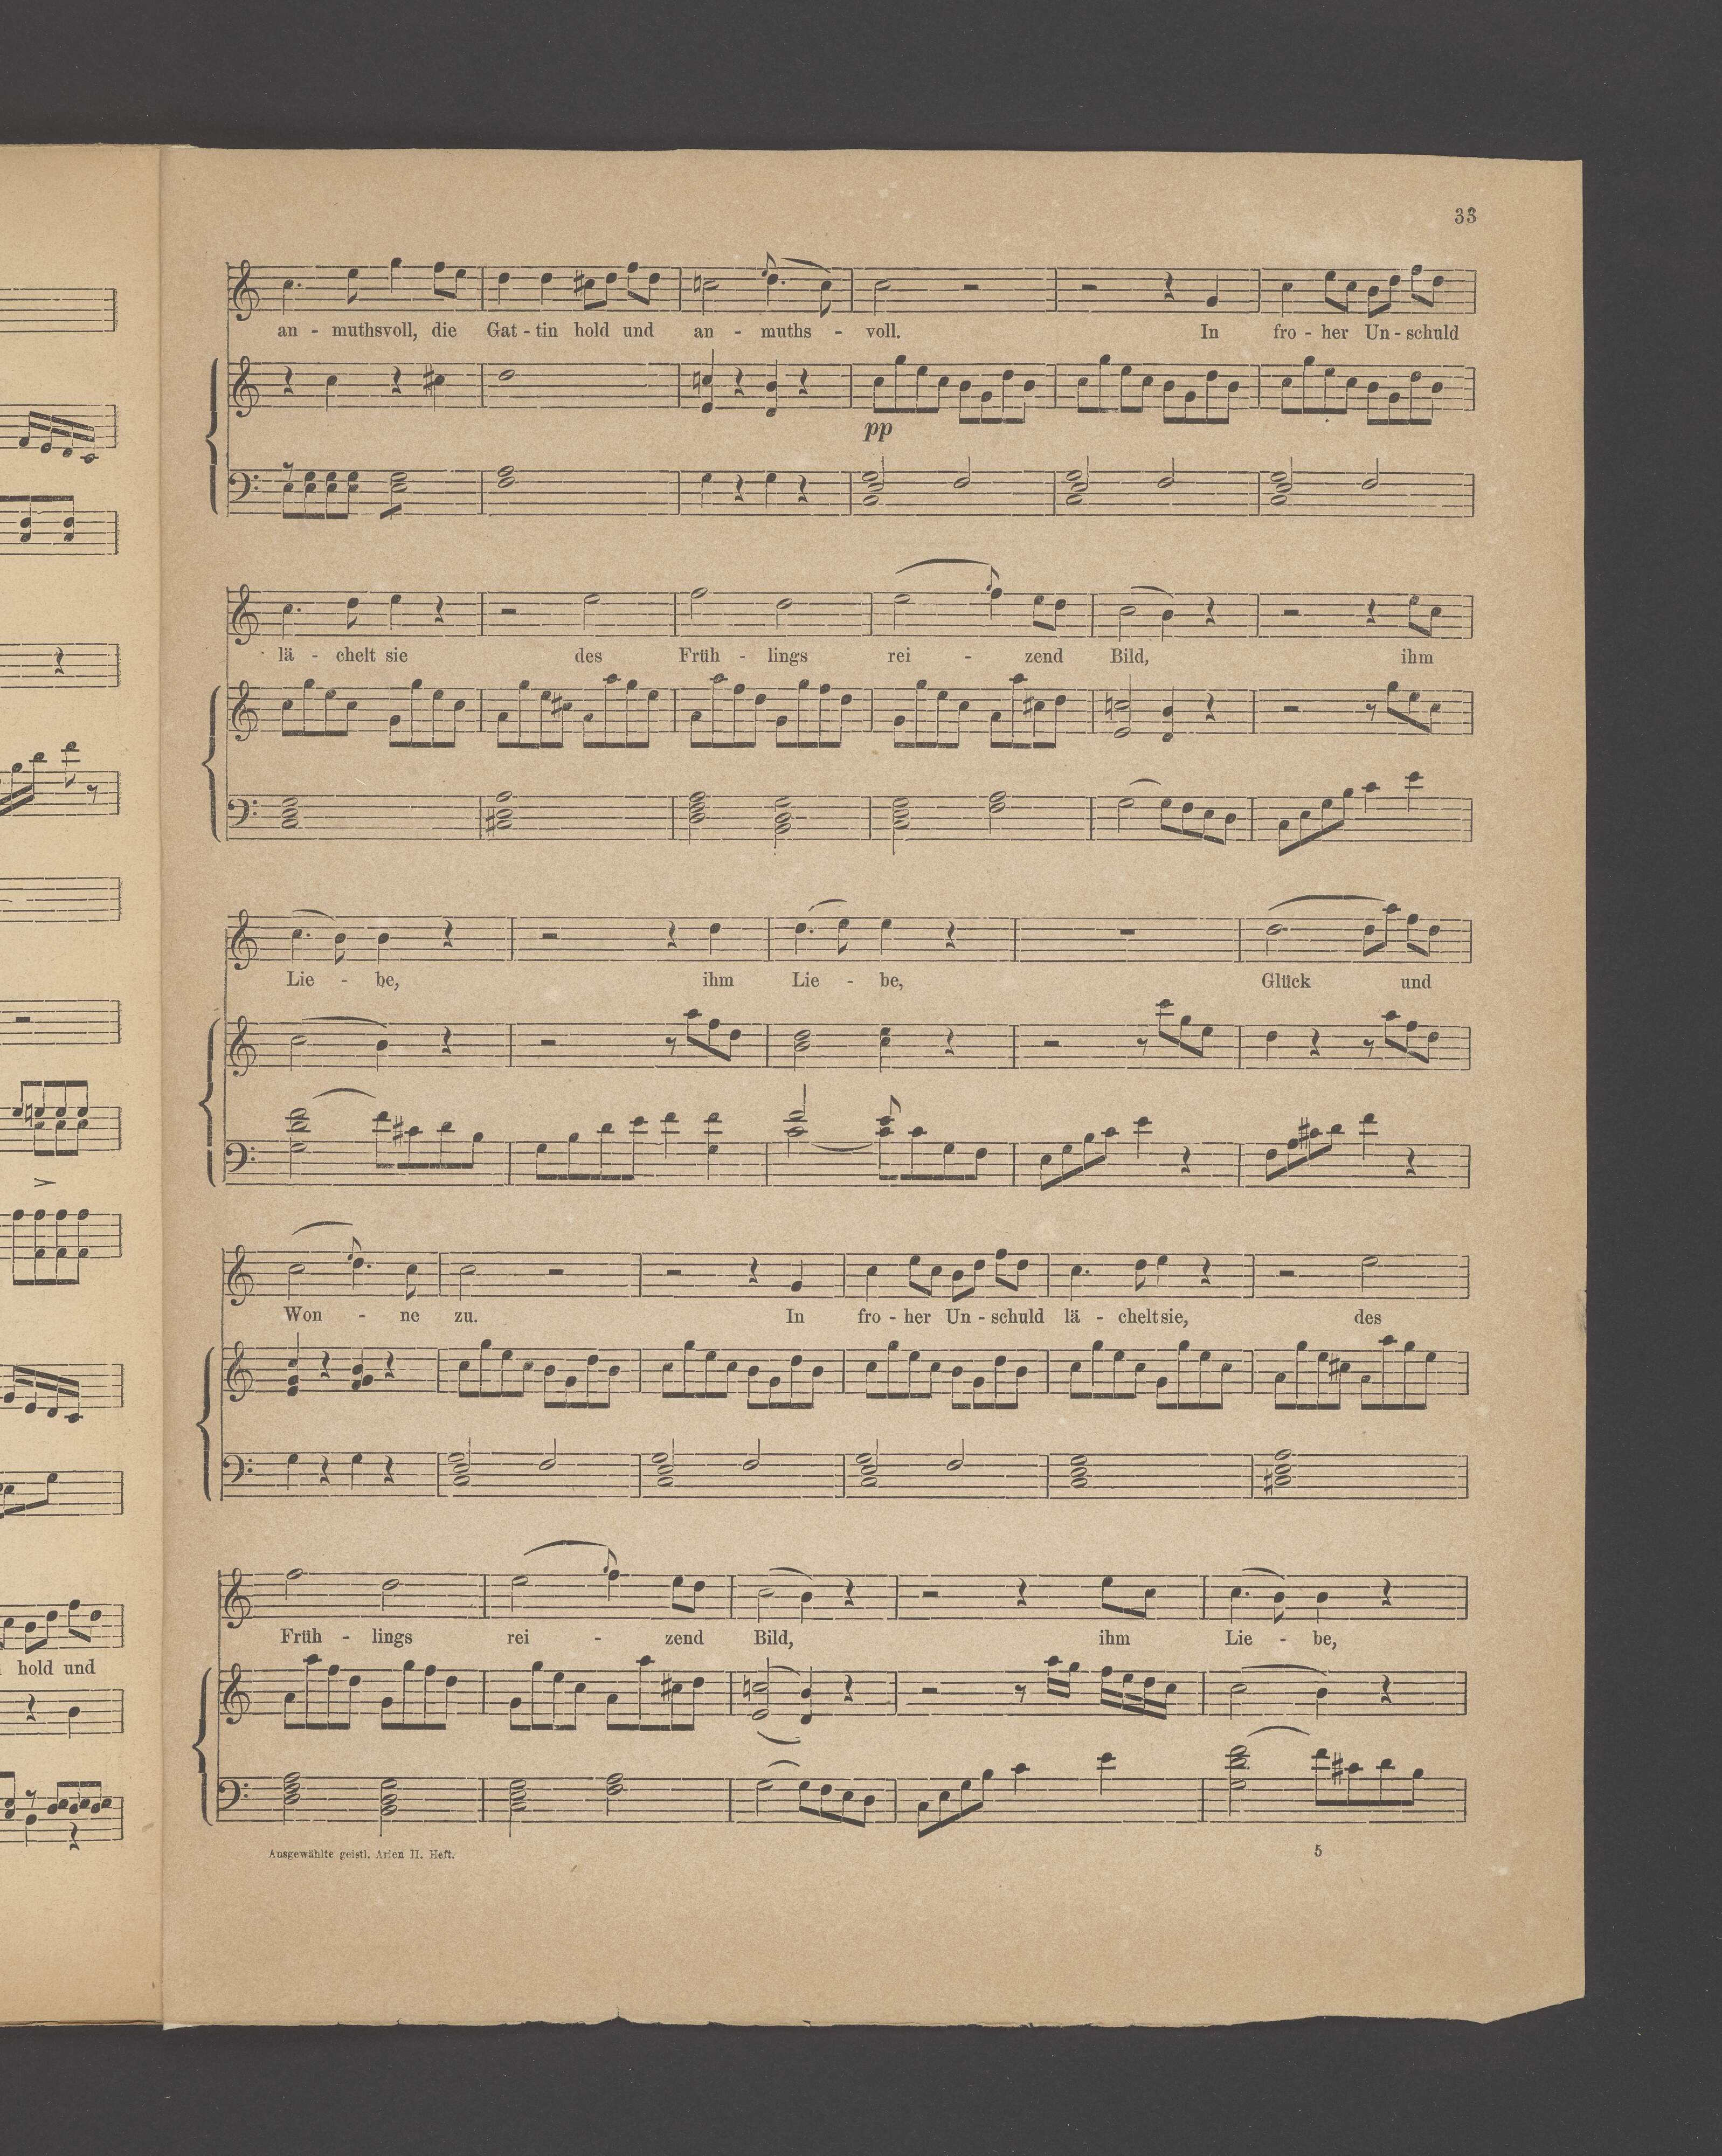
Task: Select the lyric word Glück
Action: (x=1286, y=982)
